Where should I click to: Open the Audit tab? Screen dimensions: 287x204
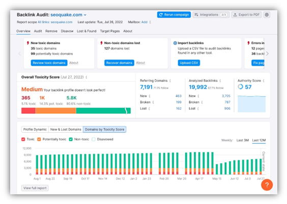pyautogui.click(x=38, y=31)
